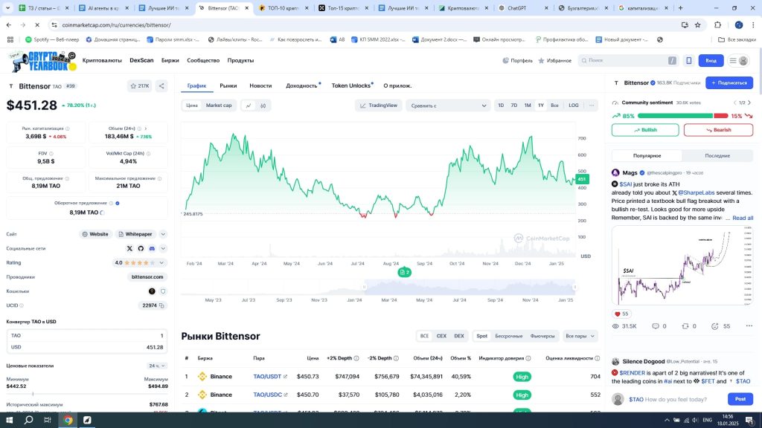Open the News (Новости) tab

pyautogui.click(x=260, y=86)
